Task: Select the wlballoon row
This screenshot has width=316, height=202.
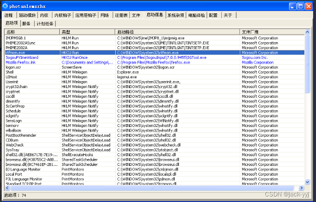Action: (155, 130)
